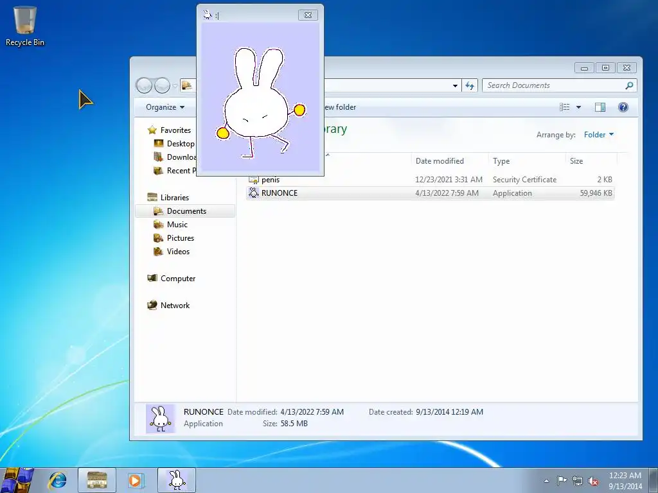The width and height of the screenshot is (658, 493).
Task: Select Downloads under Favorites
Action: tap(181, 157)
